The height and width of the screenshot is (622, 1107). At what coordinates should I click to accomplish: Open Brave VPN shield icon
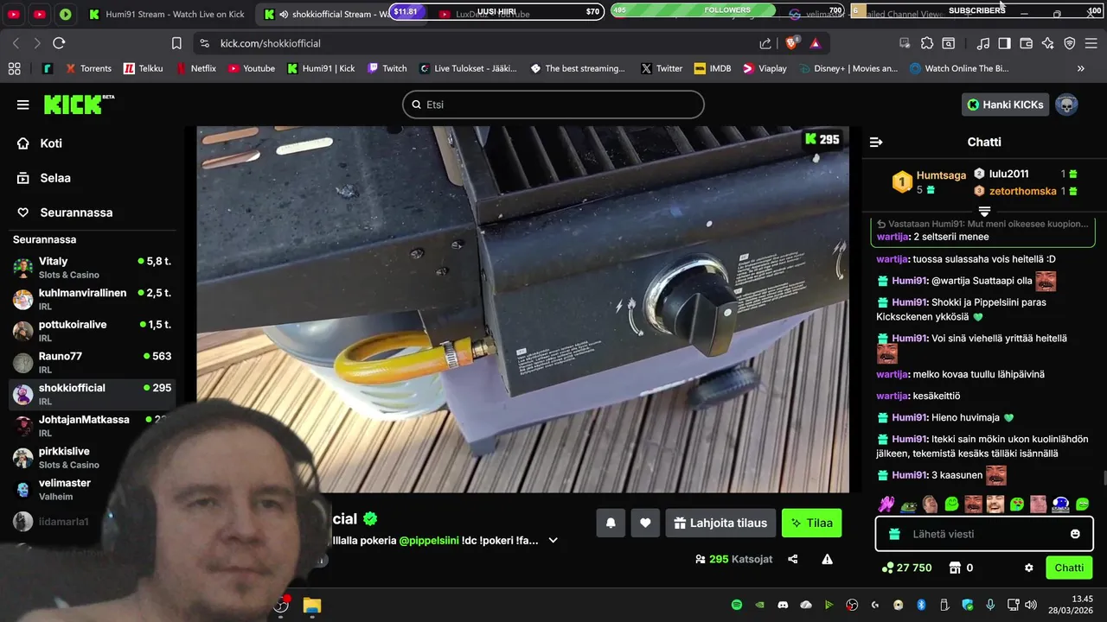coord(1070,43)
